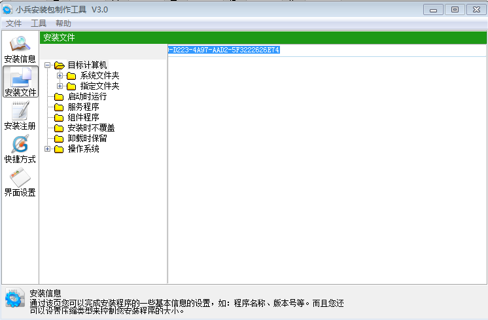Maximize the application window
The image size is (488, 320).
click(x=455, y=9)
